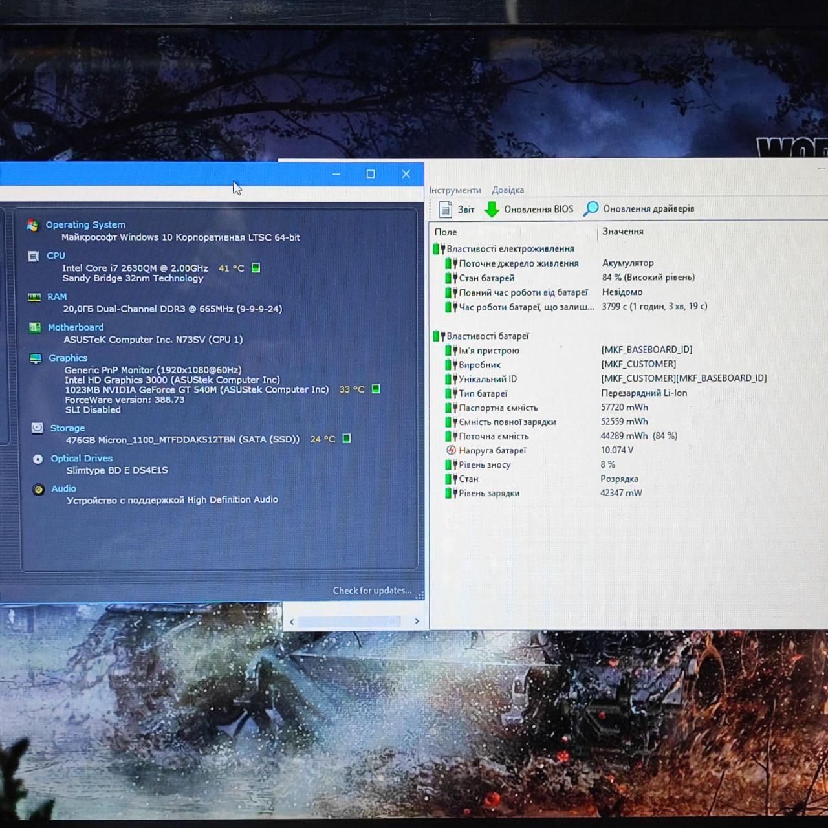Open the Довідка menu
Viewport: 828px width, 828px height.
click(508, 190)
